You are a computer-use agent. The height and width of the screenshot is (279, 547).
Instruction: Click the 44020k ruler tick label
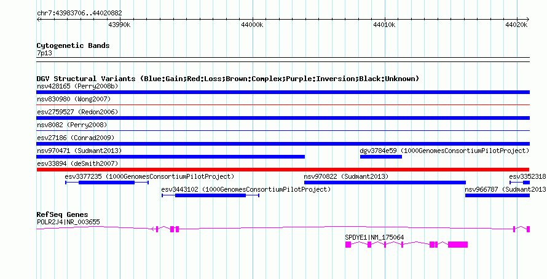pyautogui.click(x=517, y=25)
